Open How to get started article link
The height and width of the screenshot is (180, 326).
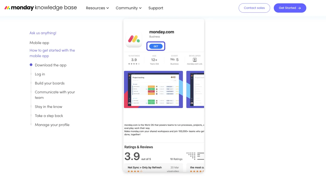tap(52, 53)
